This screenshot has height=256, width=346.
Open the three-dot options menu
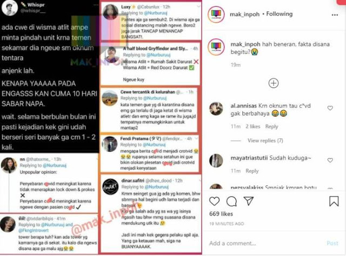click(x=335, y=15)
